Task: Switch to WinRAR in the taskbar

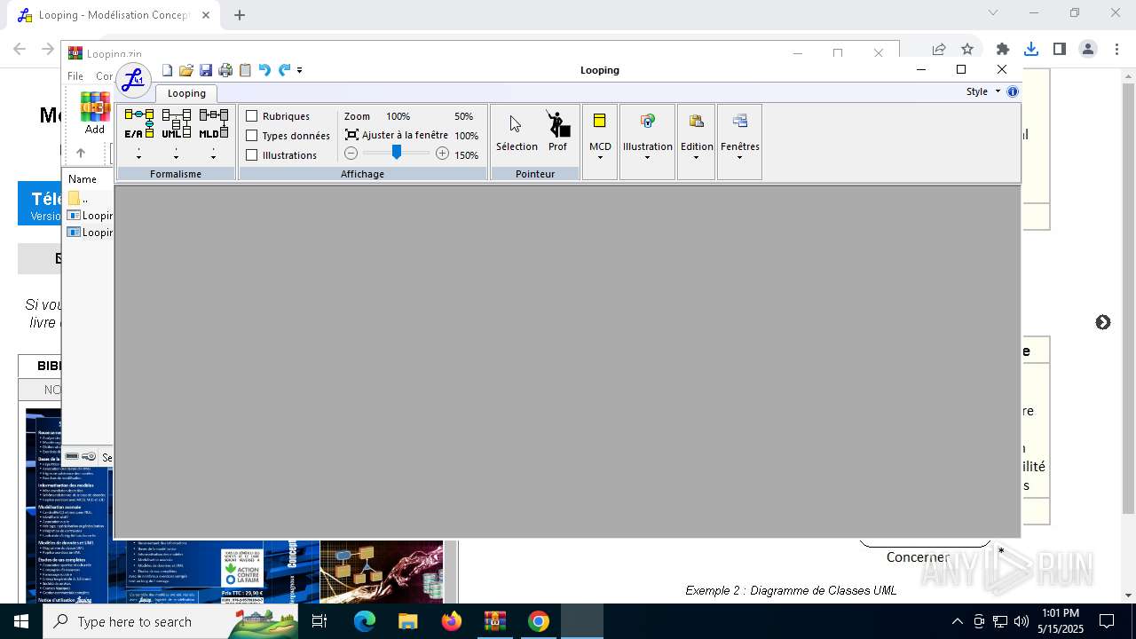Action: [x=494, y=621]
